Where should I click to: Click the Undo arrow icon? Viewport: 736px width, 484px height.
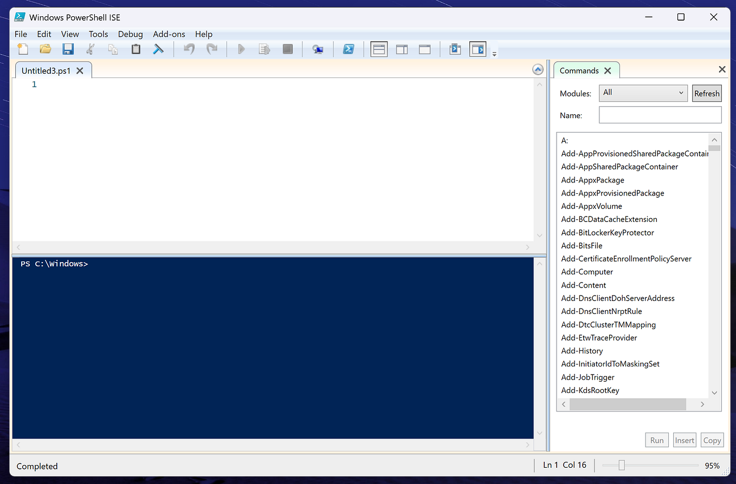tap(189, 49)
